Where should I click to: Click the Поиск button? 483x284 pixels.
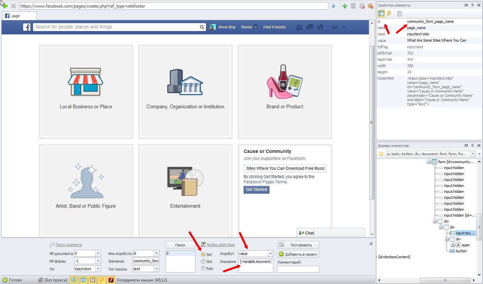(180, 245)
